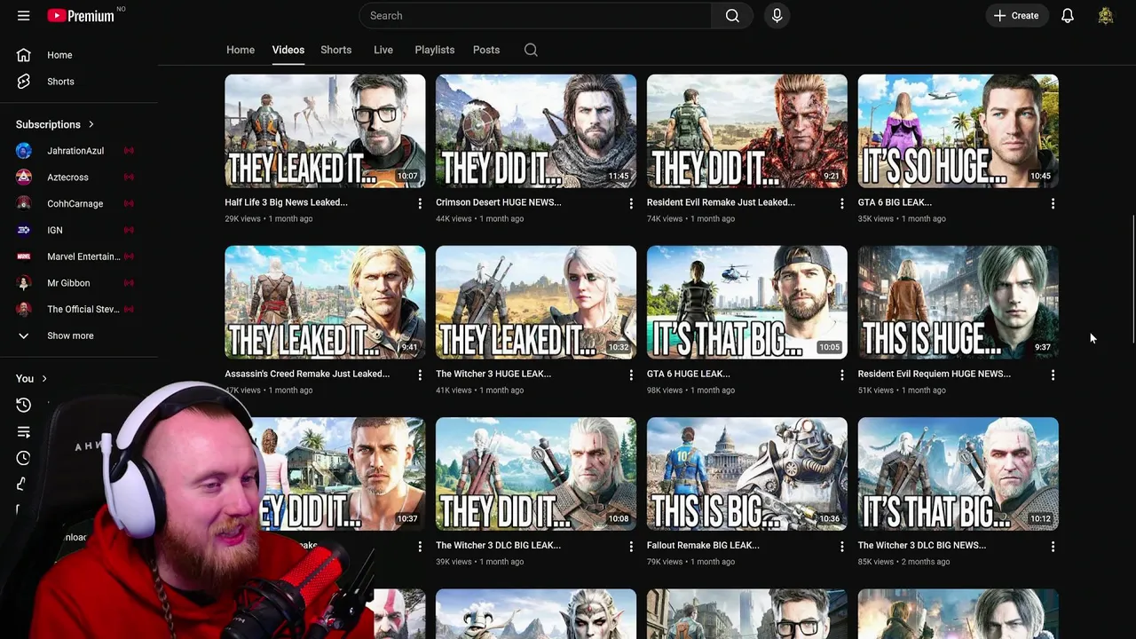The height and width of the screenshot is (639, 1136).
Task: Click the Create button
Action: (x=1017, y=15)
